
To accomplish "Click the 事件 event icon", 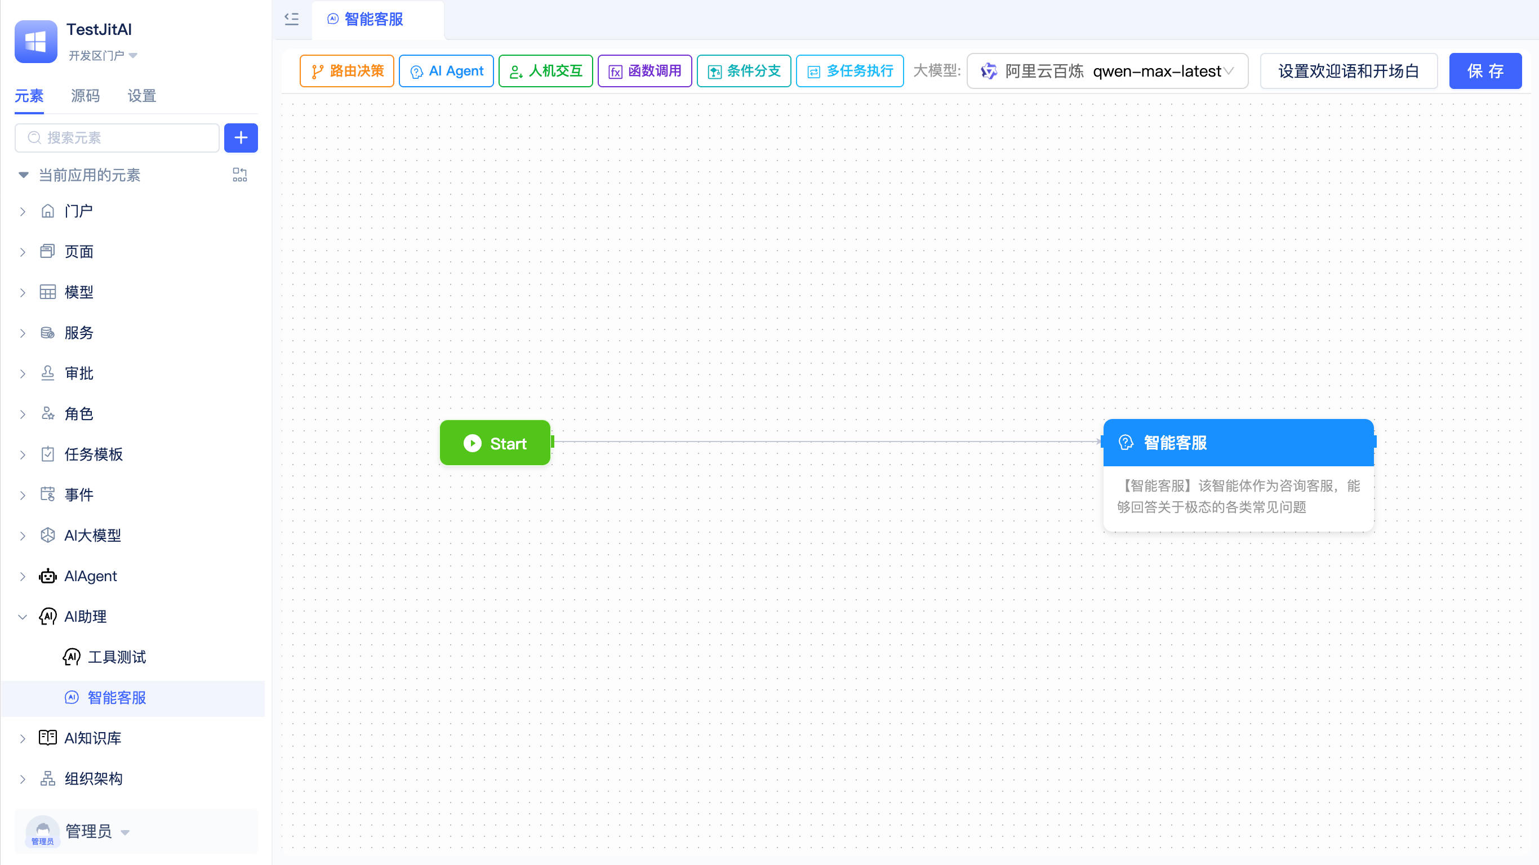I will tap(48, 494).
